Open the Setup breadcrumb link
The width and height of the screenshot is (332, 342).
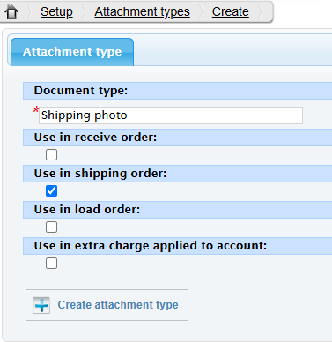pos(56,11)
